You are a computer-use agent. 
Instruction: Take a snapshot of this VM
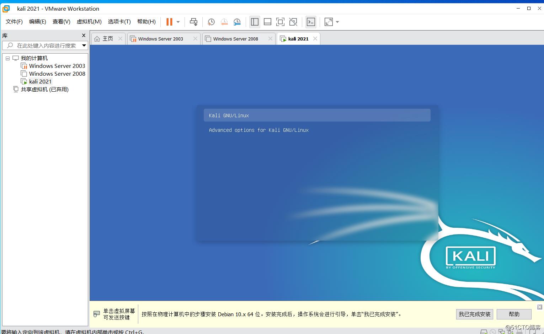211,22
